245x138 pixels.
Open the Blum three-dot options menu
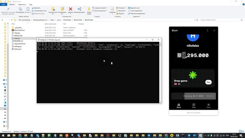(207, 30)
